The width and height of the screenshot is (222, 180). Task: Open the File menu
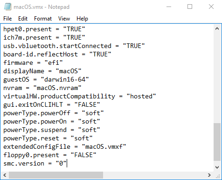point(7,19)
